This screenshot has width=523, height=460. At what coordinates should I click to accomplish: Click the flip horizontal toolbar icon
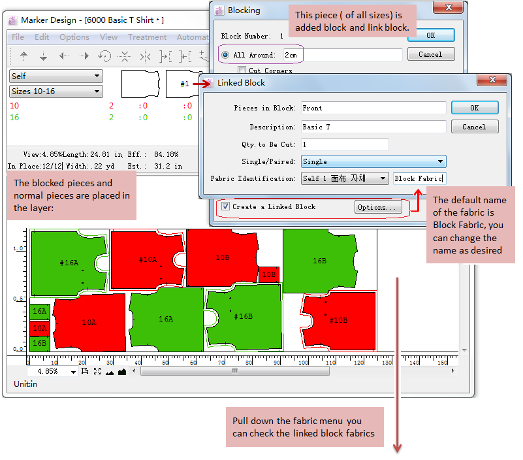[x=145, y=56]
